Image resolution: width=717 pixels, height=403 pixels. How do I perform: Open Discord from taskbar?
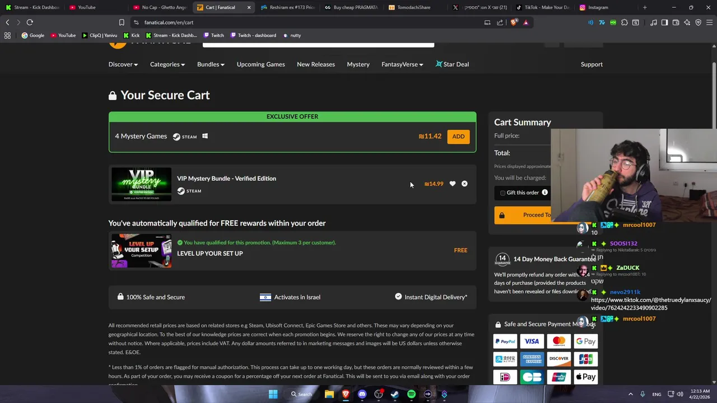[x=362, y=394]
